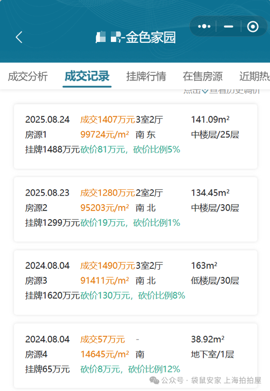Open the 房源3 transaction card

pyautogui.click(x=136, y=282)
